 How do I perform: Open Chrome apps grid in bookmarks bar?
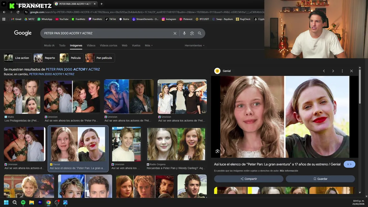coord(4,19)
